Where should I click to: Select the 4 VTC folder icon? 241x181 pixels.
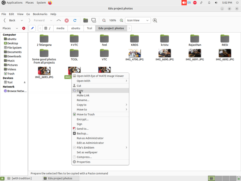[74, 39]
